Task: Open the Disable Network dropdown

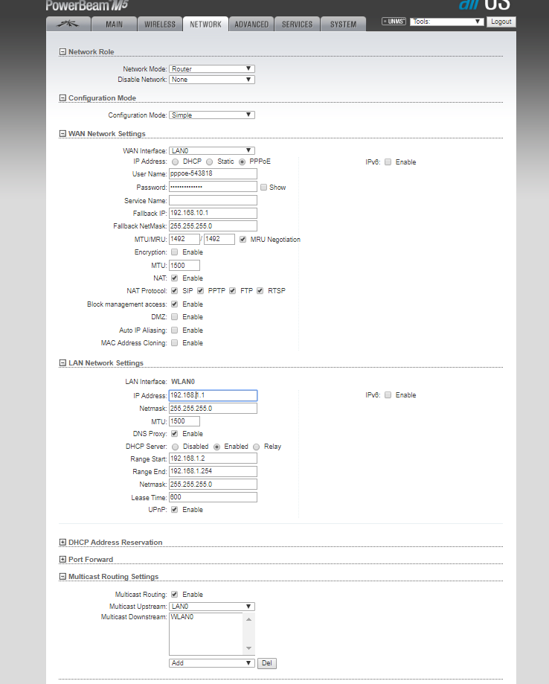Action: [x=212, y=80]
